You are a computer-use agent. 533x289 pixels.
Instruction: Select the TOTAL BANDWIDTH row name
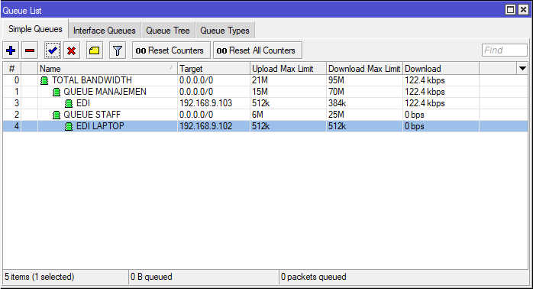click(x=92, y=80)
